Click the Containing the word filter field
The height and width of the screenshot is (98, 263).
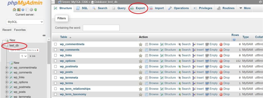tap(101, 28)
